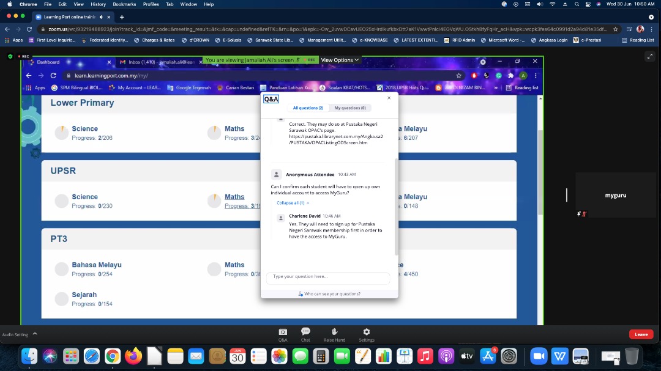Switch to All questions (2) tab
The width and height of the screenshot is (661, 371).
tap(308, 108)
